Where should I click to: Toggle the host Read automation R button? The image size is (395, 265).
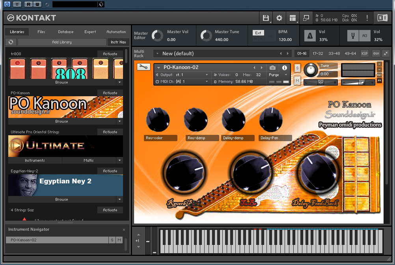28,4
